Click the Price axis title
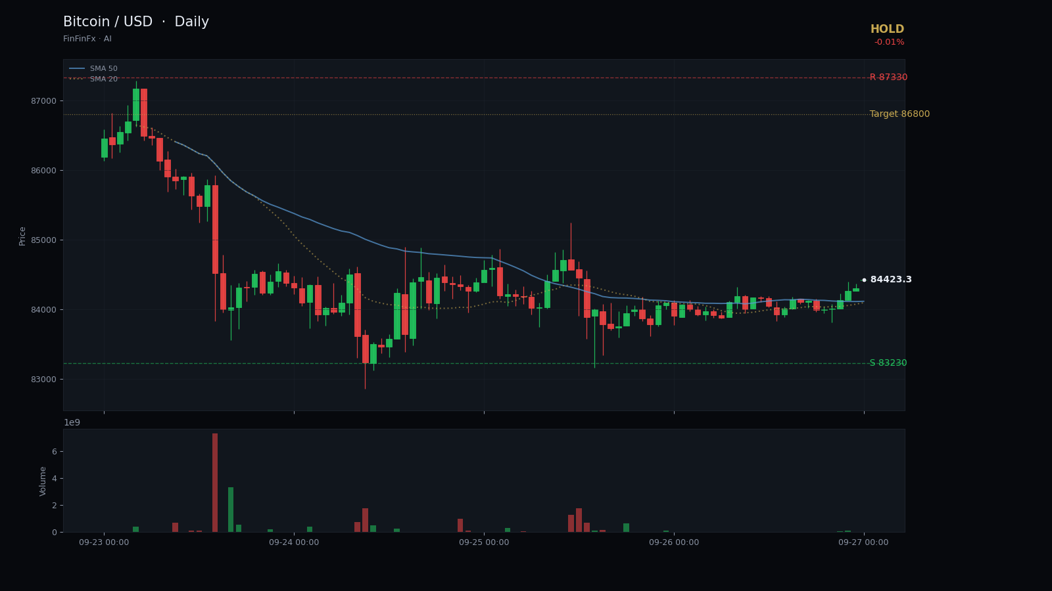This screenshot has width=1052, height=591. (22, 236)
